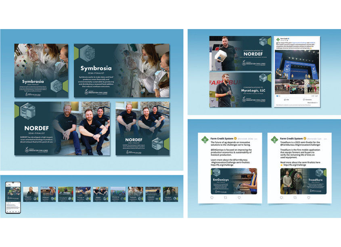Select fourth carousel thumbnail

pos(83,194)
